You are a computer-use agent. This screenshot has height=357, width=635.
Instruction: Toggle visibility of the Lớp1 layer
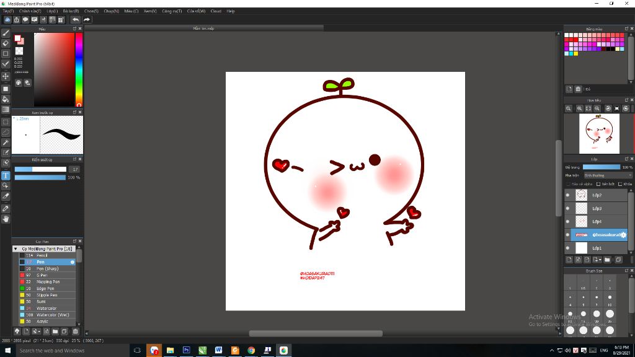(x=567, y=248)
